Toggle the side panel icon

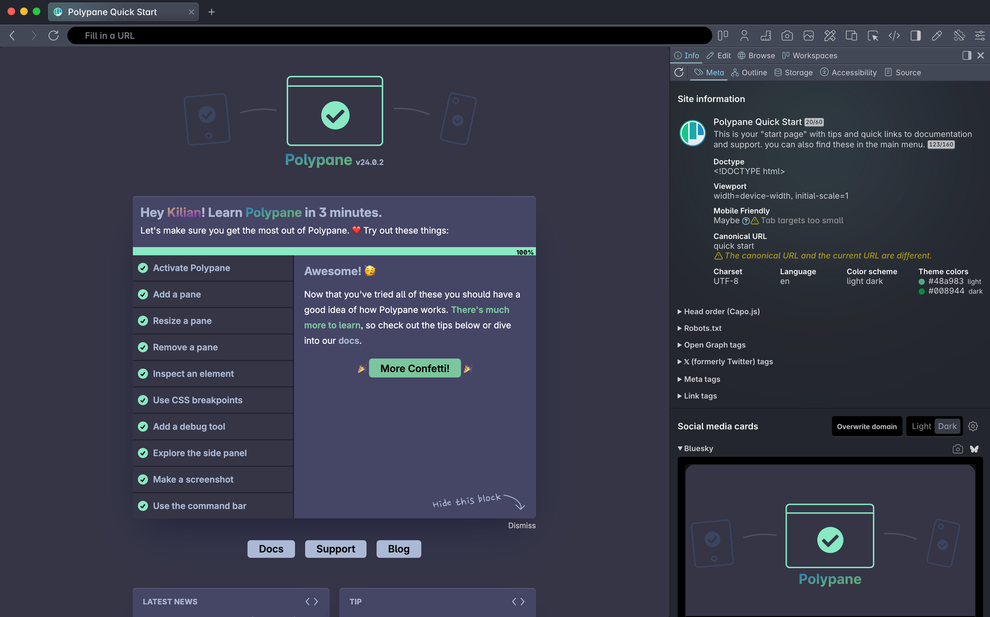click(916, 36)
